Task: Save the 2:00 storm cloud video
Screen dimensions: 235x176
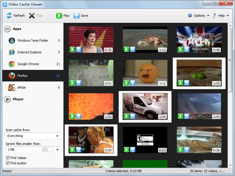Action: coord(187,116)
